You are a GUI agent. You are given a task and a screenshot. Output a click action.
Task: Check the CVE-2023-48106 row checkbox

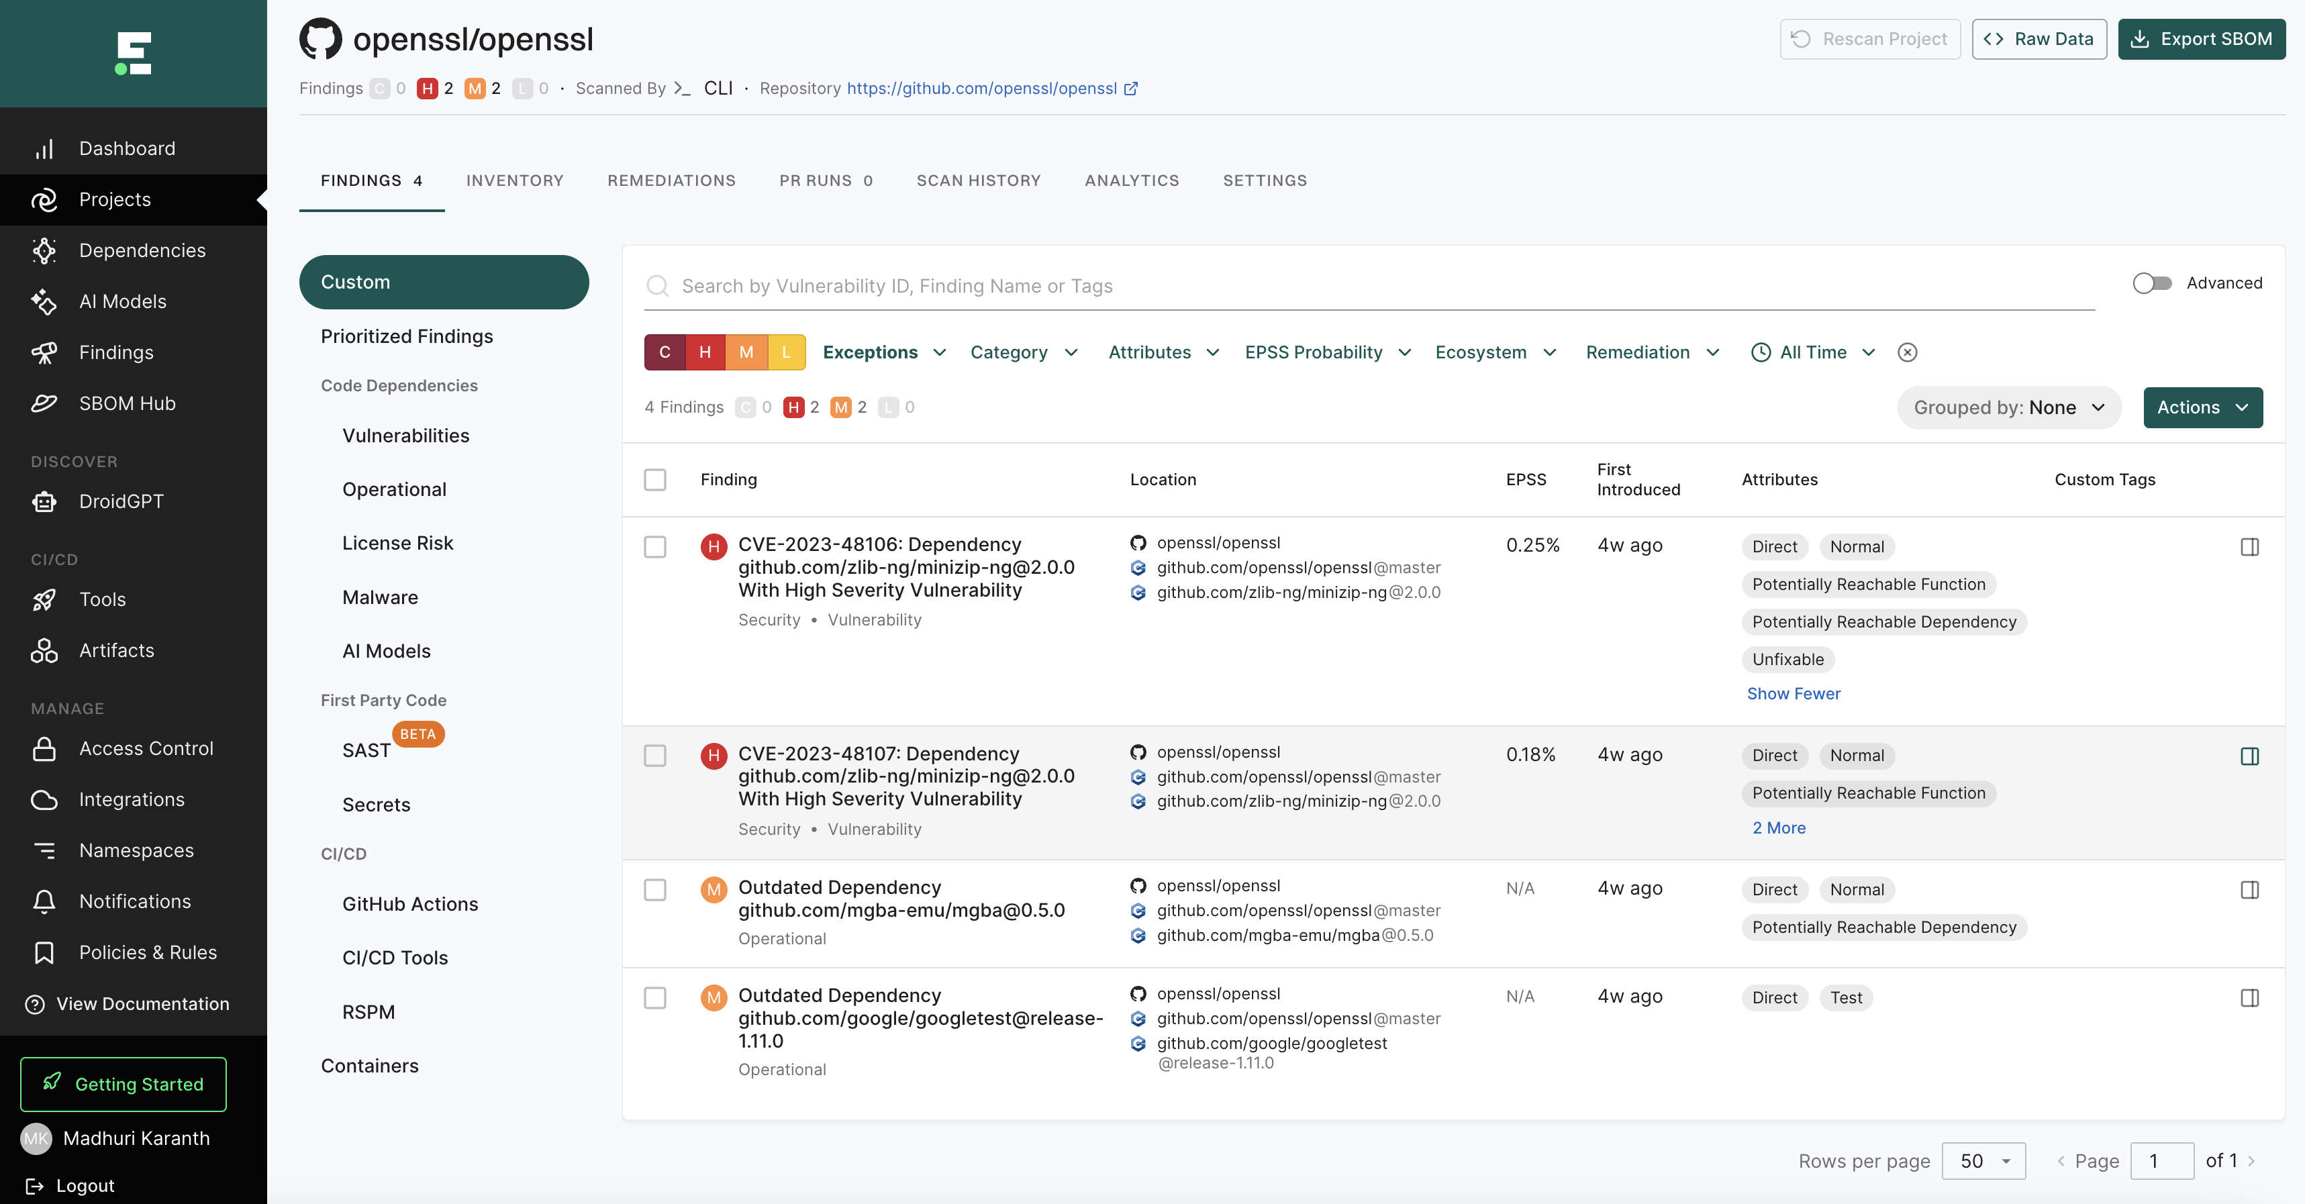click(x=655, y=546)
